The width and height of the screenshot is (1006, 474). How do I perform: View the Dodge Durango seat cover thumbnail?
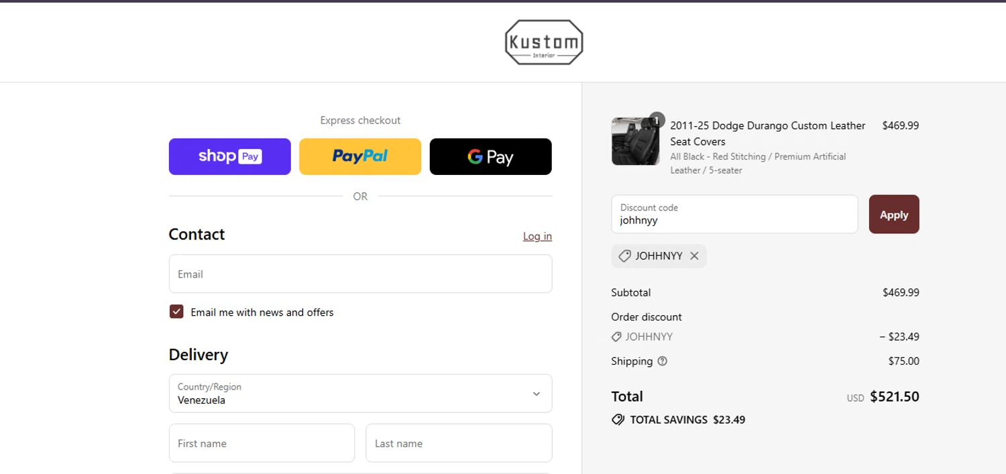point(635,141)
